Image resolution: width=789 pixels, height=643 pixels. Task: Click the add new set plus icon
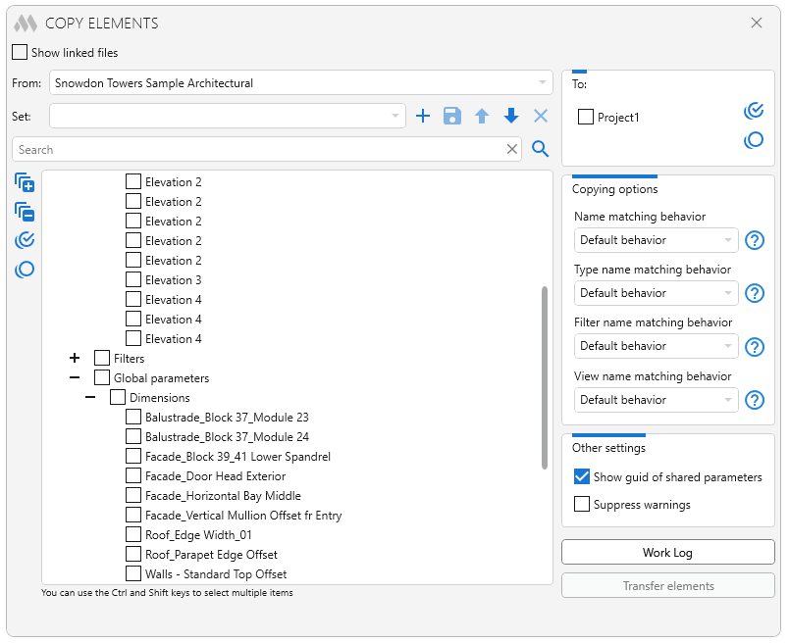[x=423, y=116]
